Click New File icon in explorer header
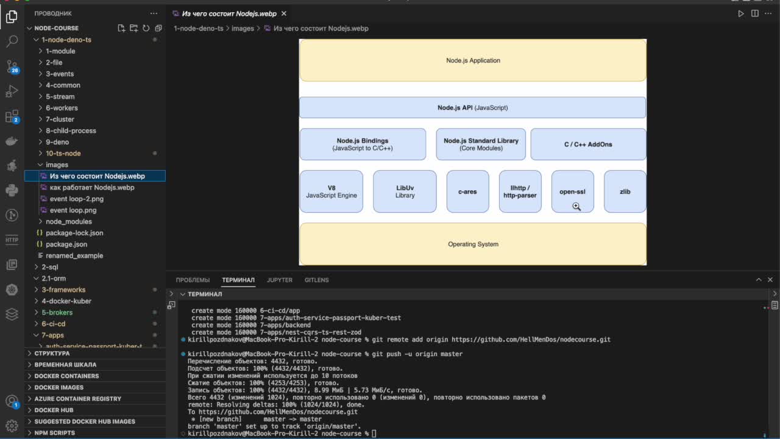The image size is (780, 439). click(x=121, y=28)
